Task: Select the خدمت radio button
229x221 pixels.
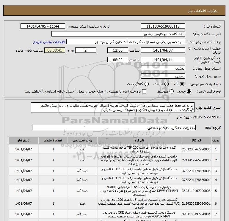Action: [167, 84]
